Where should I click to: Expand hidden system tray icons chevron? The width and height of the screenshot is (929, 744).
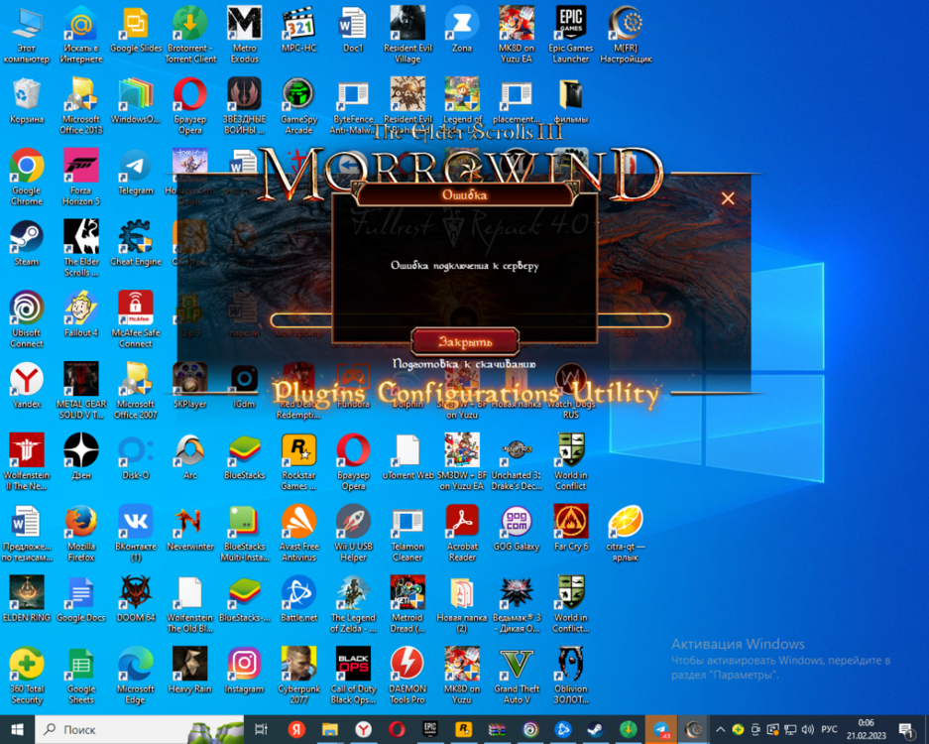pos(721,730)
